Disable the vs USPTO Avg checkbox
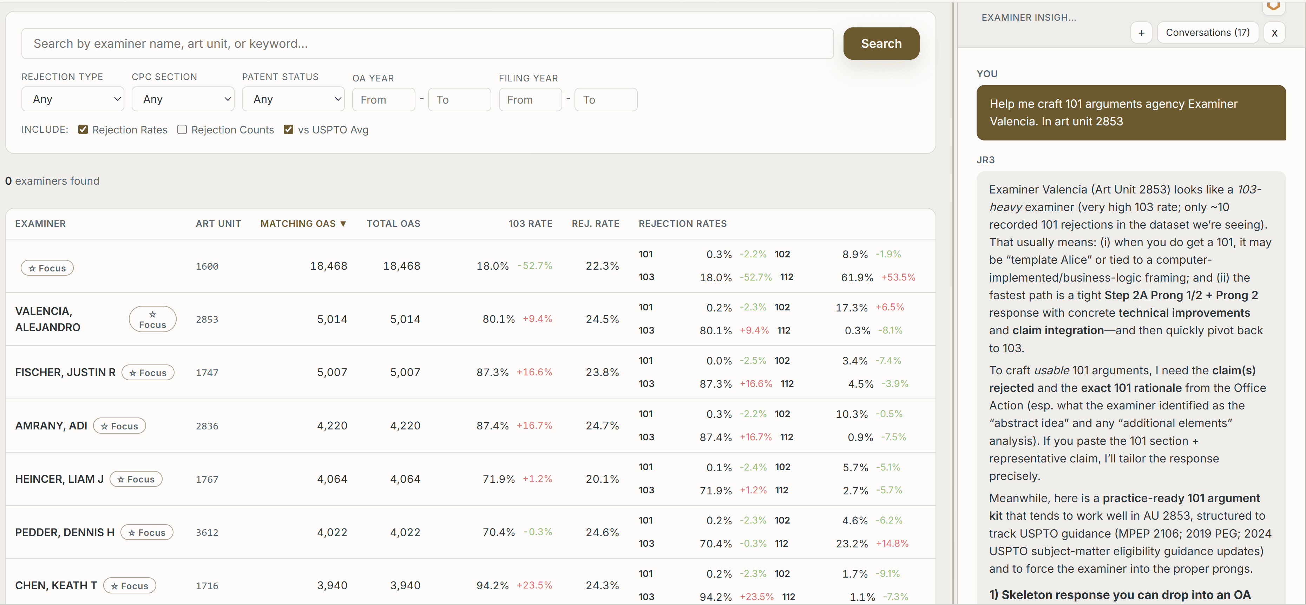The image size is (1306, 605). point(288,130)
